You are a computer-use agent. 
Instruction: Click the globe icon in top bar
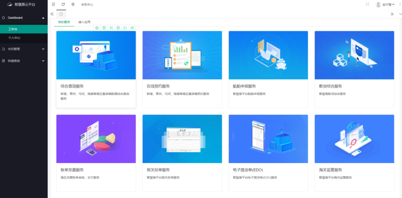click(73, 4)
